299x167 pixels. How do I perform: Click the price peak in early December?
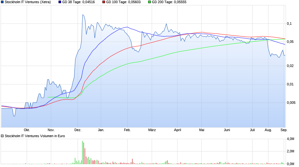pos(83,15)
